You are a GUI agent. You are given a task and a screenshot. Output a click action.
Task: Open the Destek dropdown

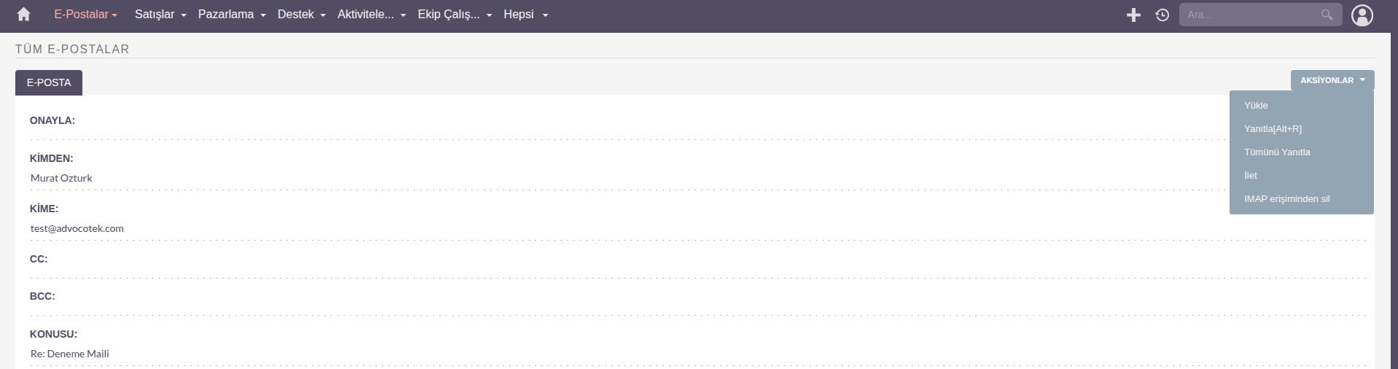coord(301,15)
